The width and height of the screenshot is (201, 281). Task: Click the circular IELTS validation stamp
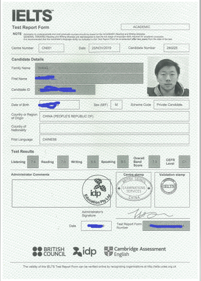168,187
